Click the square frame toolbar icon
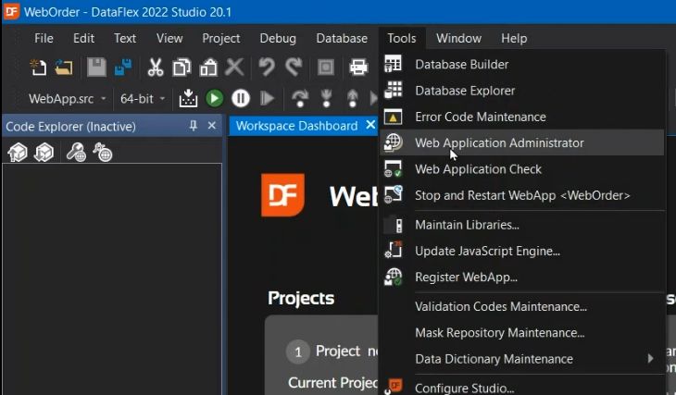This screenshot has width=676, height=395. 326,68
